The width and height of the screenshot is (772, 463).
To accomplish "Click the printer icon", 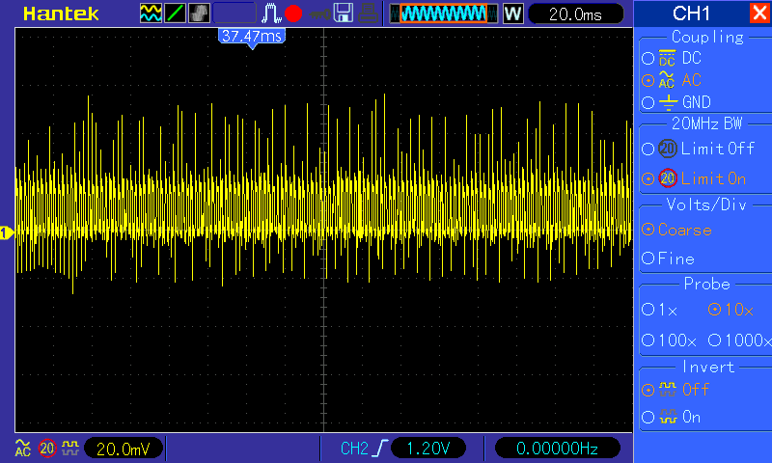I will pos(369,14).
